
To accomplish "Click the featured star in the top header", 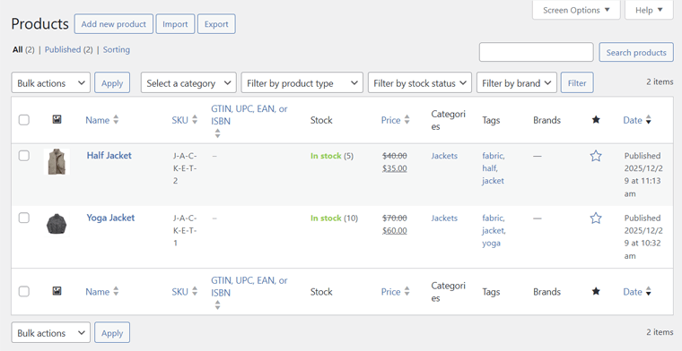I will coord(596,120).
